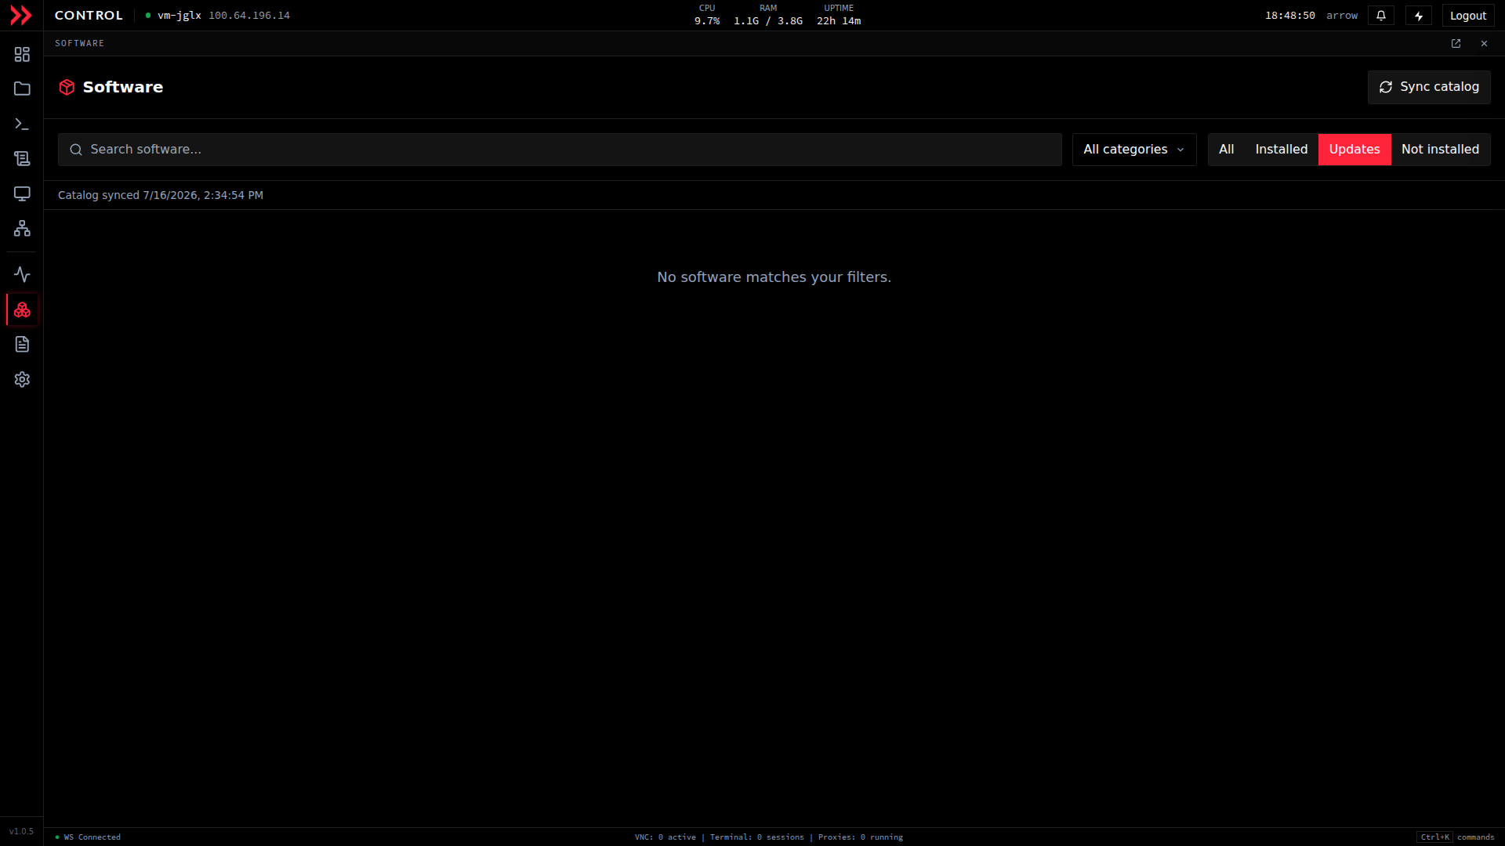Click the Sync catalog button

(x=1429, y=87)
